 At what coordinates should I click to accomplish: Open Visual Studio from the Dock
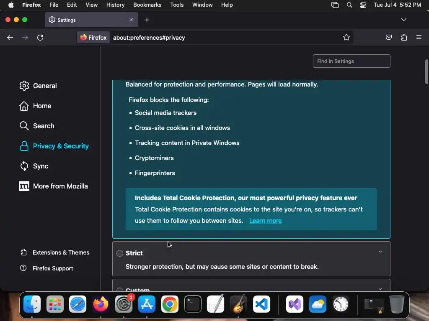(x=295, y=304)
